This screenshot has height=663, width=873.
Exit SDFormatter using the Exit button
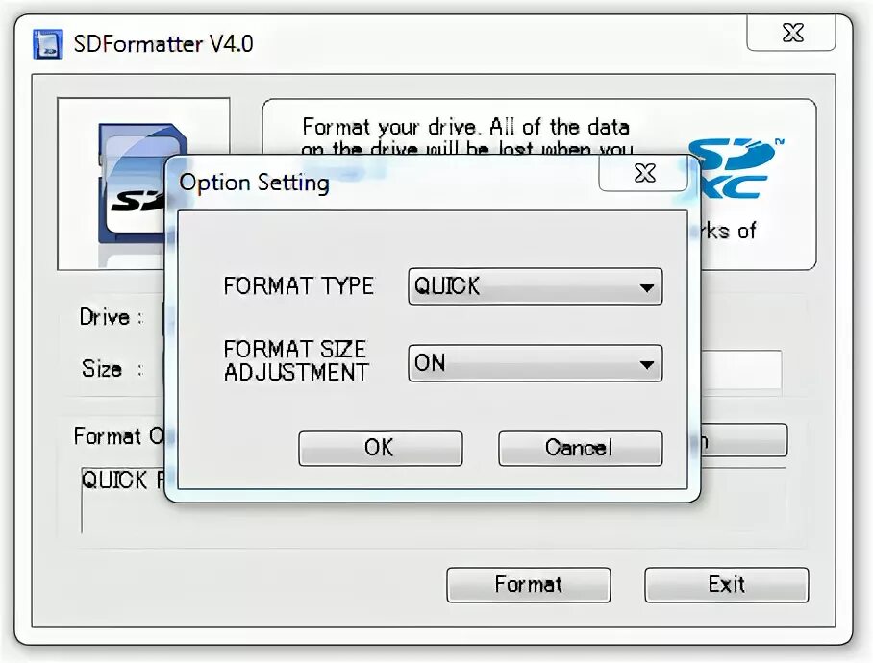point(727,585)
